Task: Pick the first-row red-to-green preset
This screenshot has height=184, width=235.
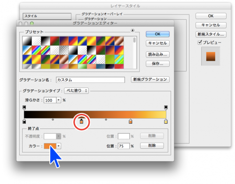Action: click(x=55, y=41)
